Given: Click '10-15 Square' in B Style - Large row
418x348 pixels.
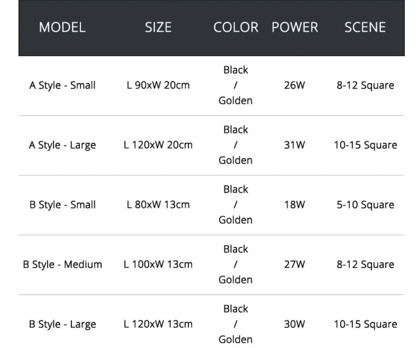Looking at the screenshot, I should coord(365,324).
